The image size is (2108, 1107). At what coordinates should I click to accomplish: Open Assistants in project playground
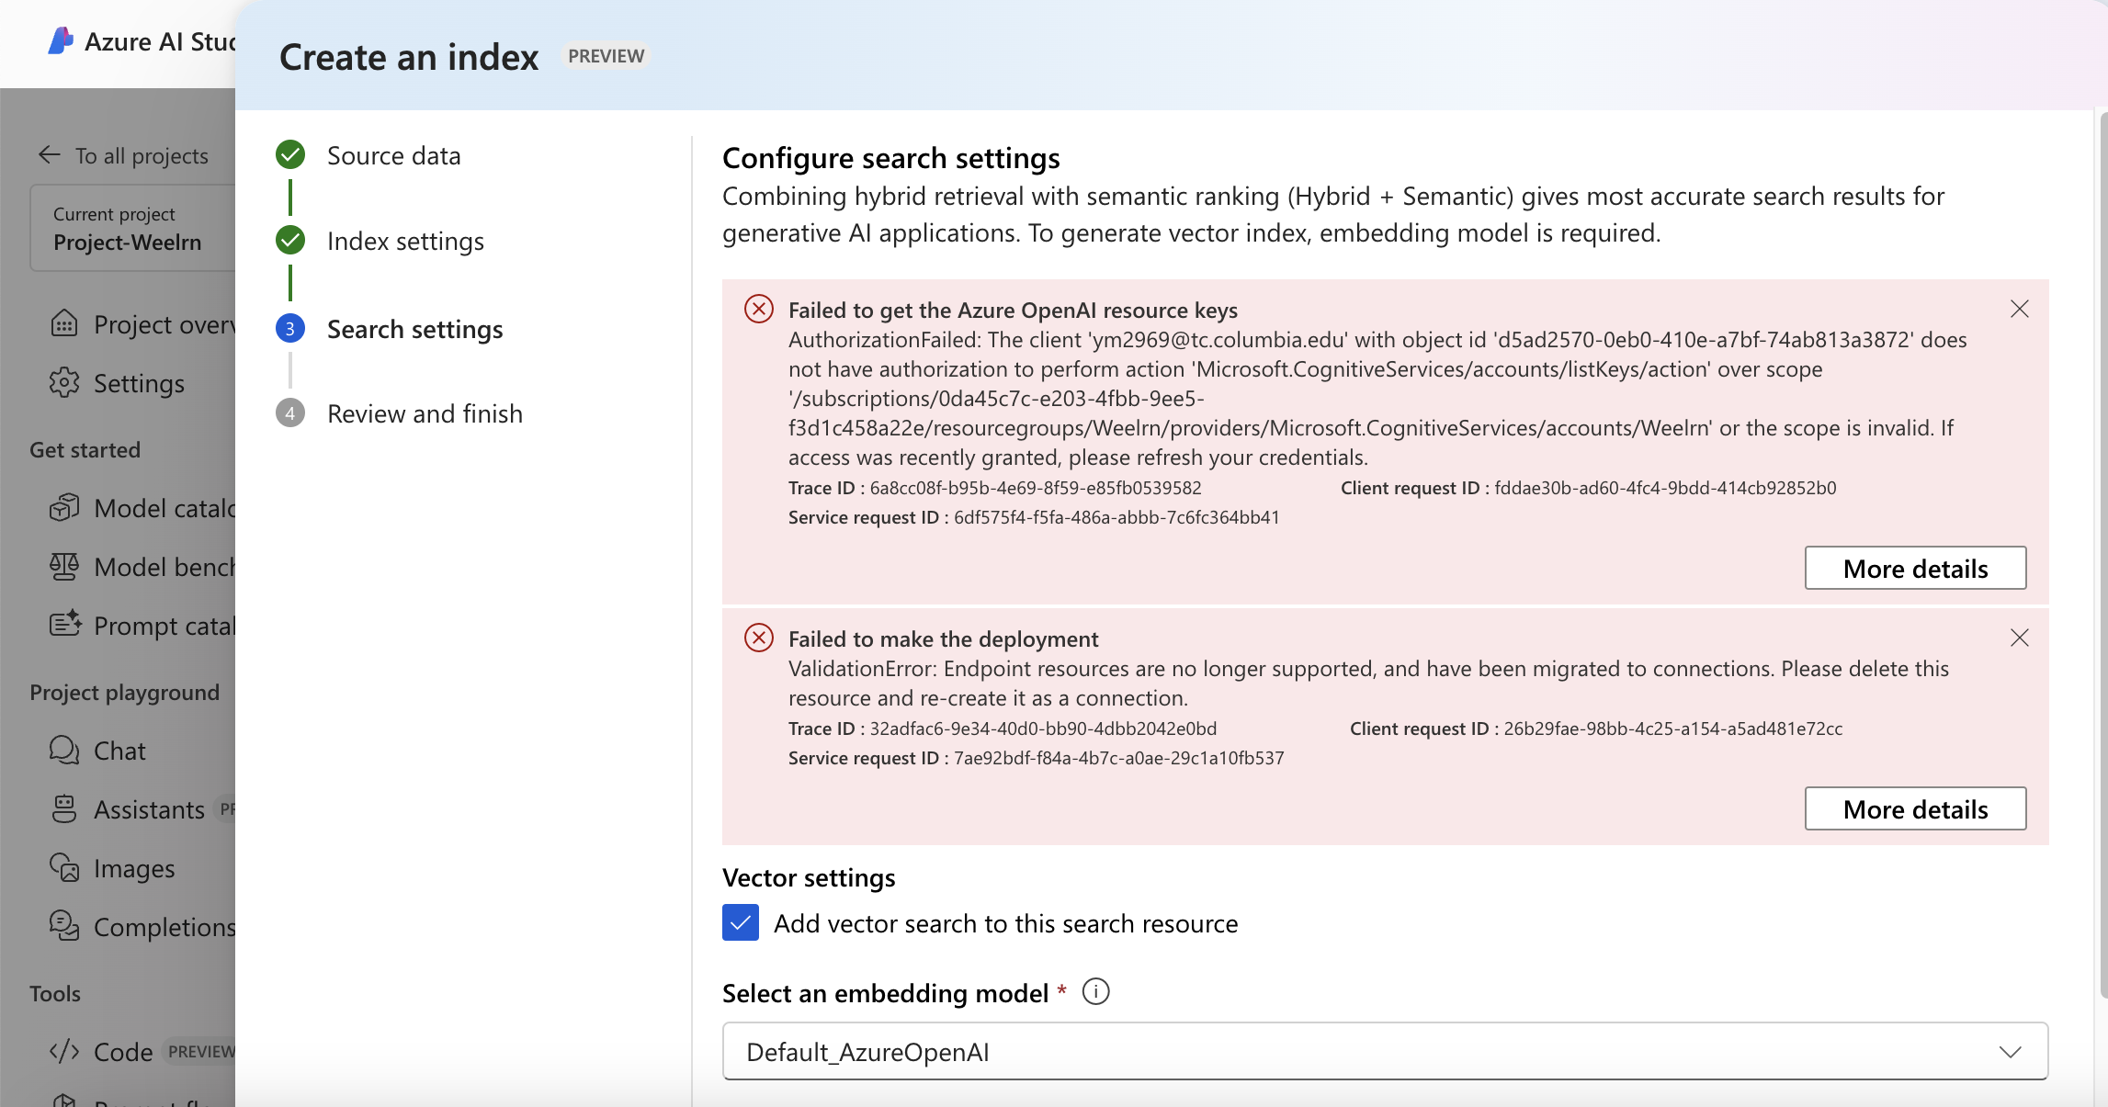(149, 809)
